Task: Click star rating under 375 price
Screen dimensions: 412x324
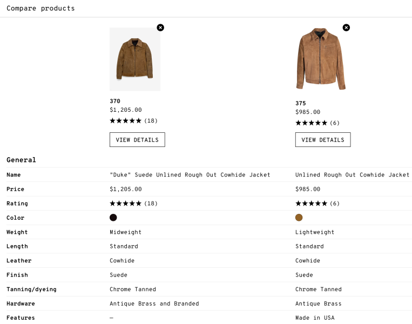Action: 311,123
